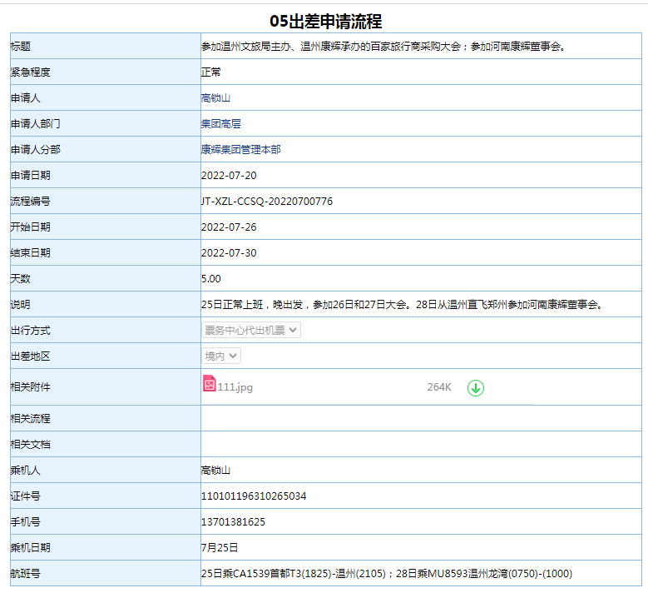Click 温州 link before 康辉承办 in title
Screen dimensions: 648x598
310,47
